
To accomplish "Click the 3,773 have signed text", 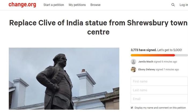I will pyautogui.click(x=144, y=50).
